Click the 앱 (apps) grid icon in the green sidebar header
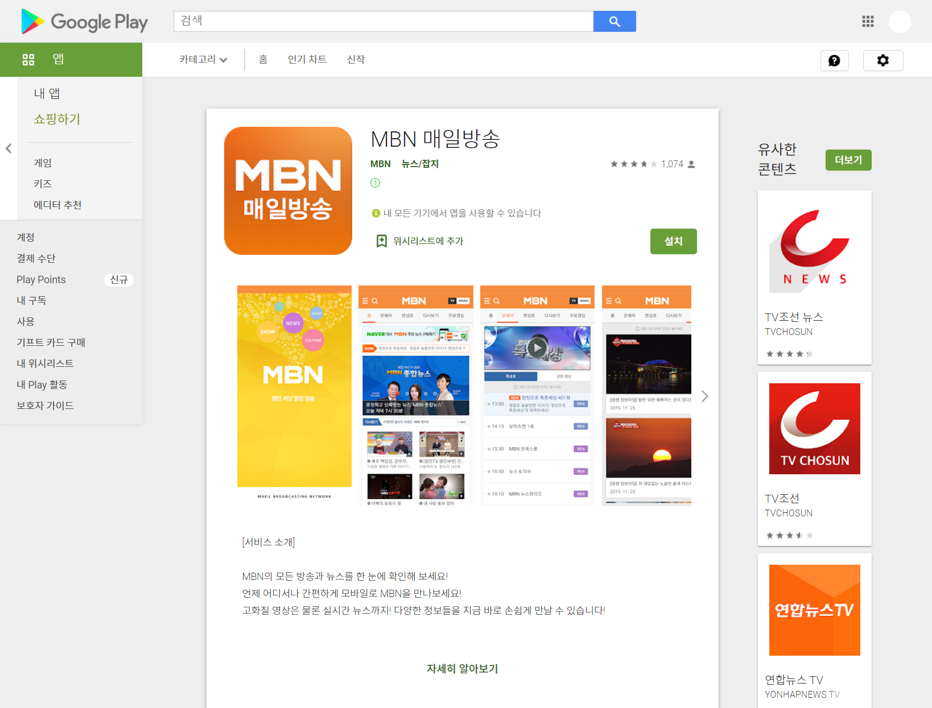The height and width of the screenshot is (708, 932). [28, 60]
